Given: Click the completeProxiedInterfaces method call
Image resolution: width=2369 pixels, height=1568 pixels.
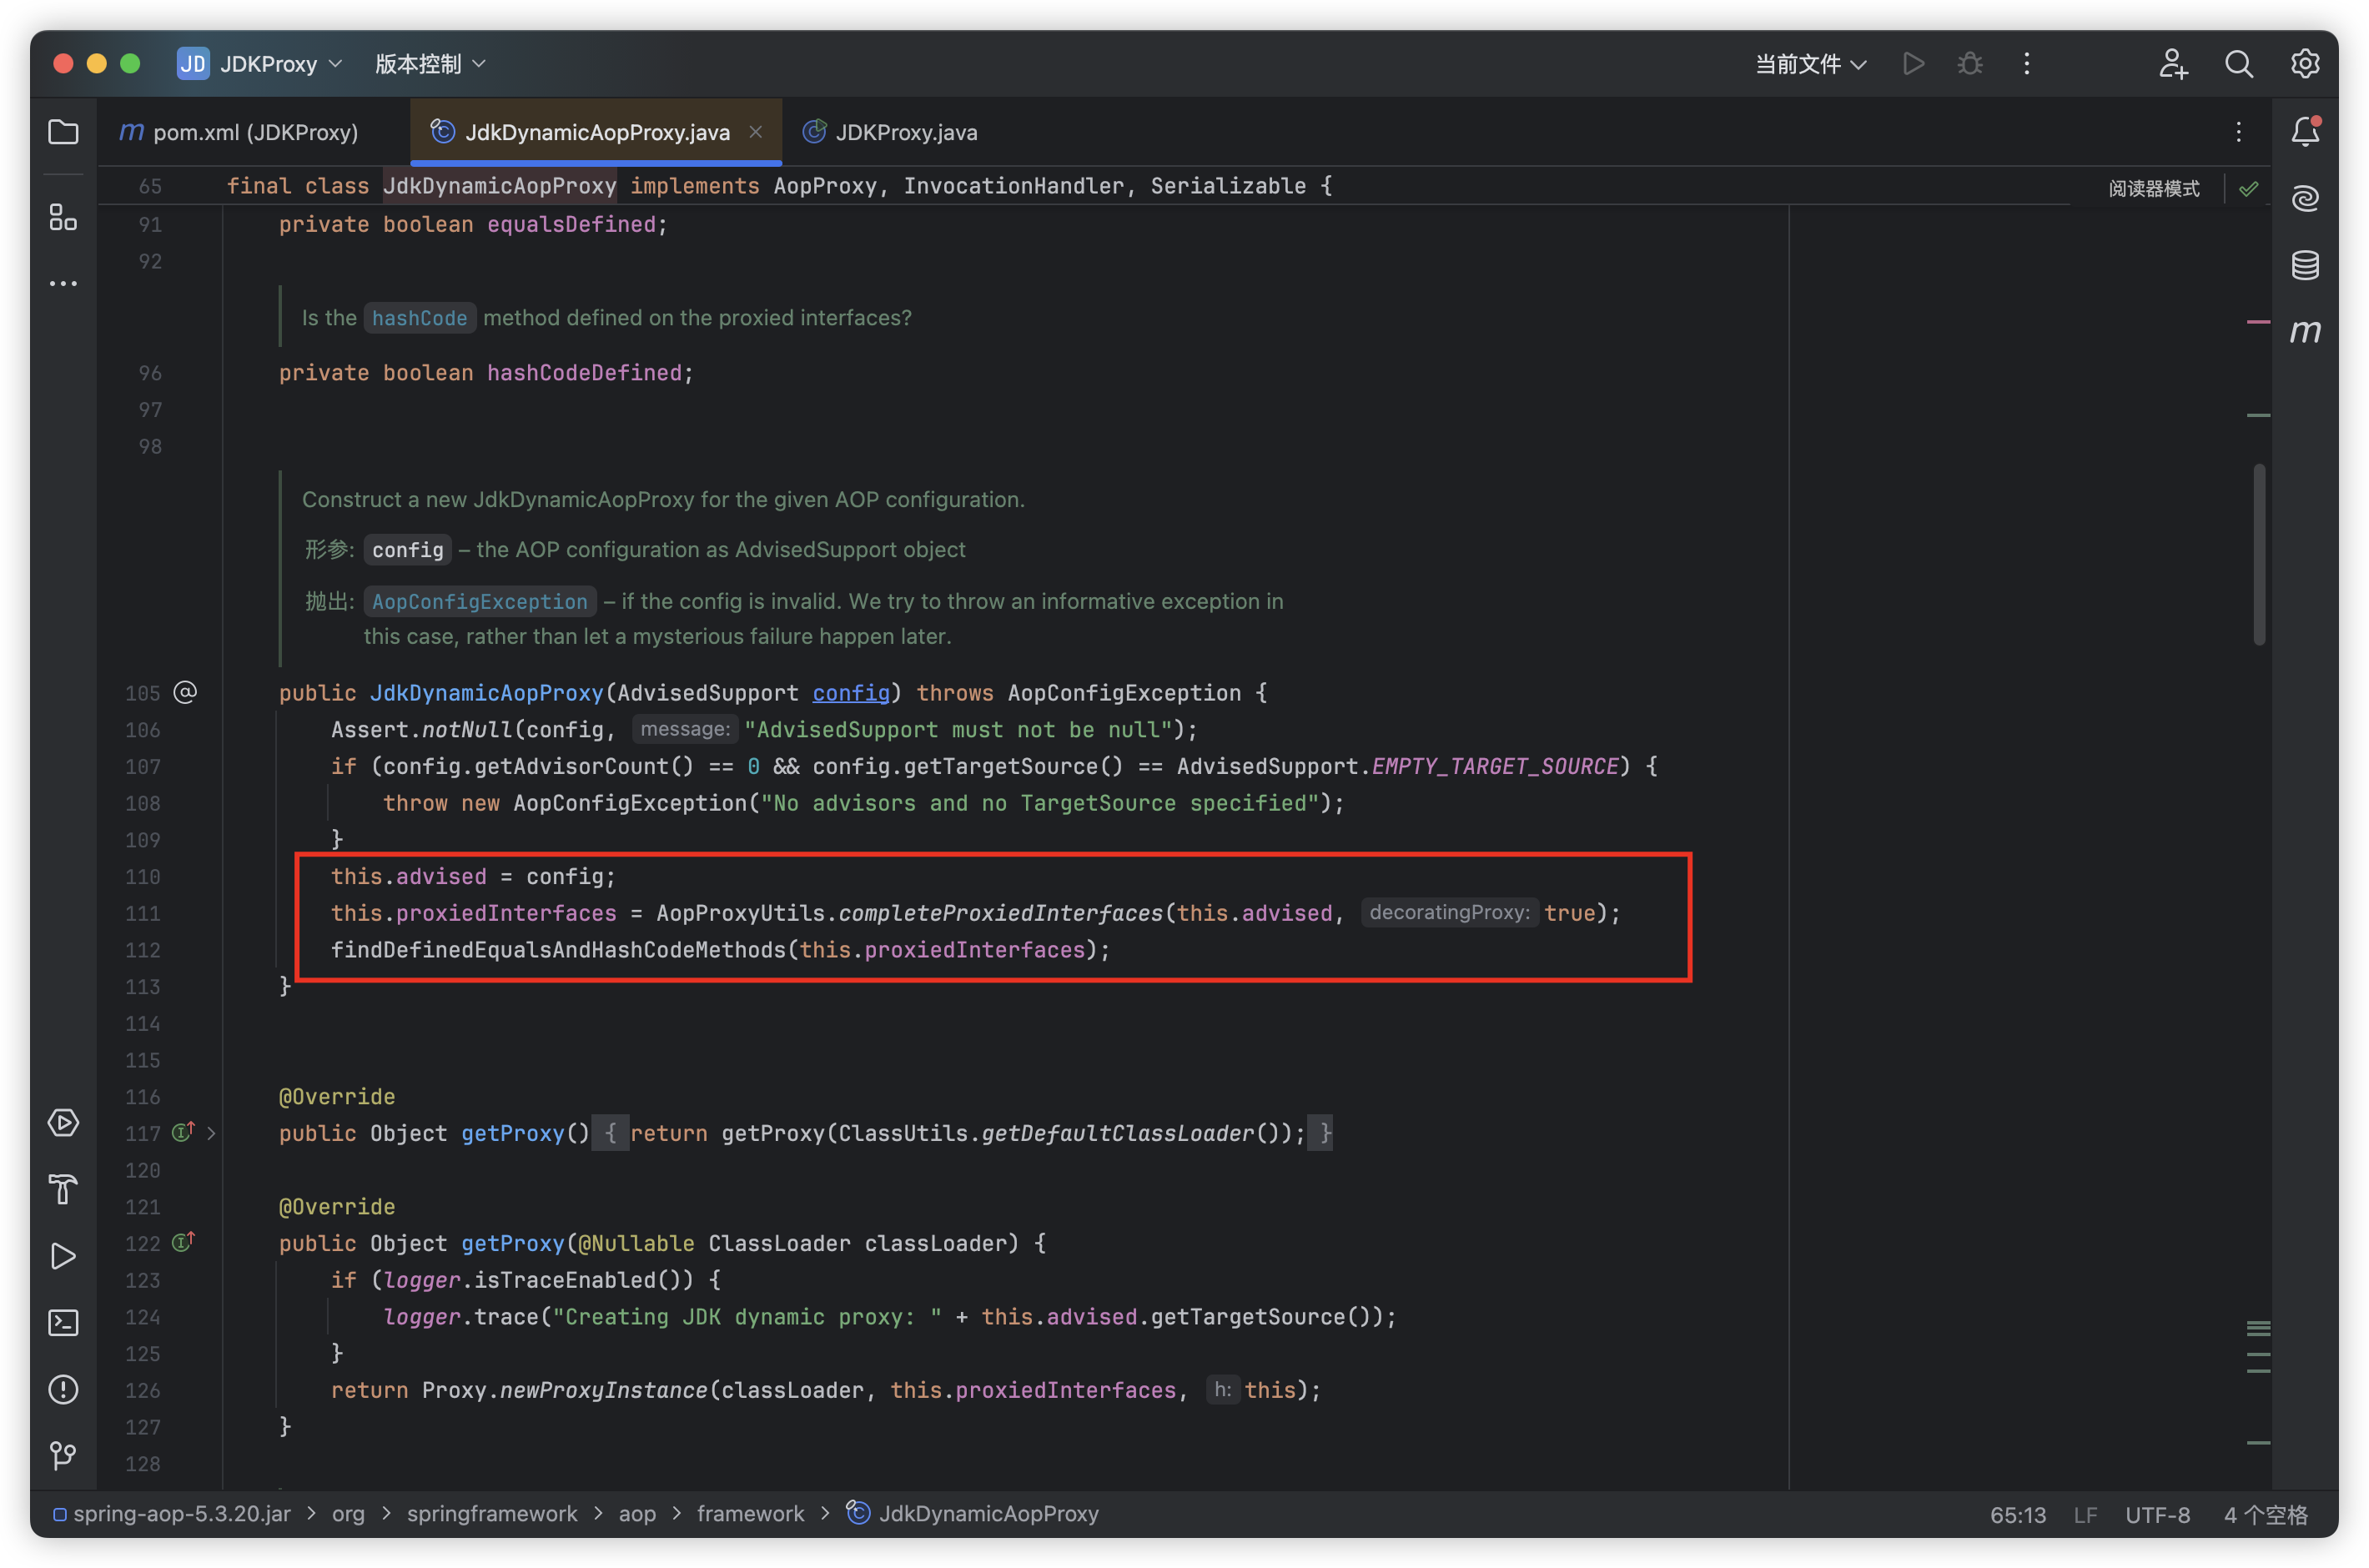Looking at the screenshot, I should (x=1000, y=913).
